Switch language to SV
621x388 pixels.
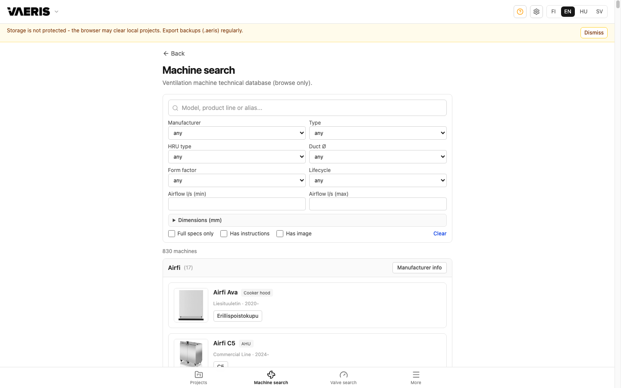click(599, 12)
